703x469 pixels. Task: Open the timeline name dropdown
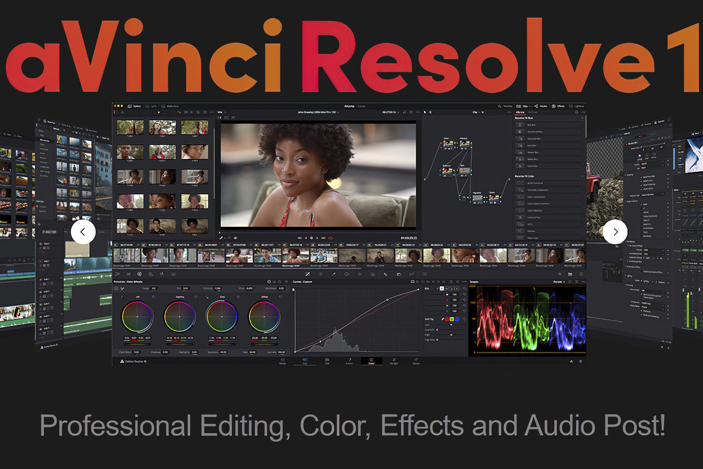point(318,112)
